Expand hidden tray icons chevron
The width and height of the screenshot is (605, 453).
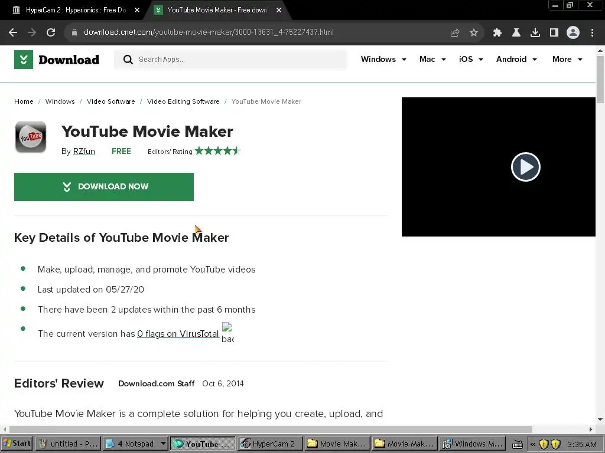point(533,444)
